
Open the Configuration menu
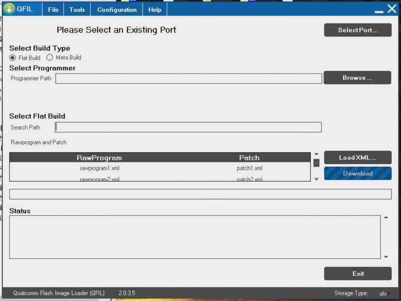tap(116, 9)
